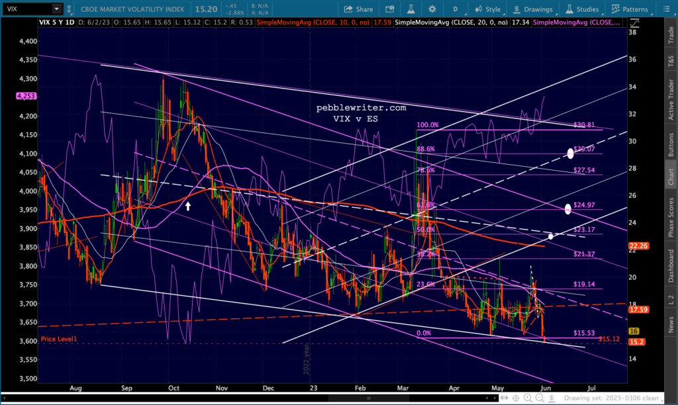Click the magenta SimpleMovingAvg study label
678x405 pixels.
tap(577, 22)
